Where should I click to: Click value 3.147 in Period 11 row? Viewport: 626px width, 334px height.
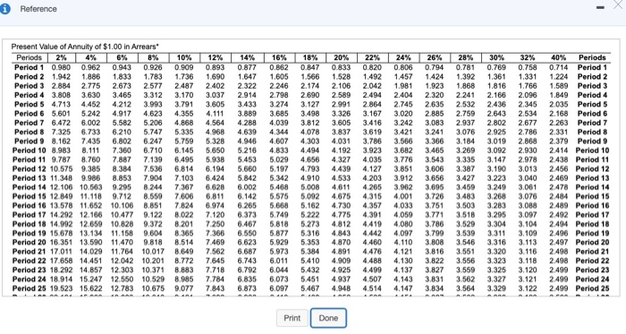coord(496,159)
